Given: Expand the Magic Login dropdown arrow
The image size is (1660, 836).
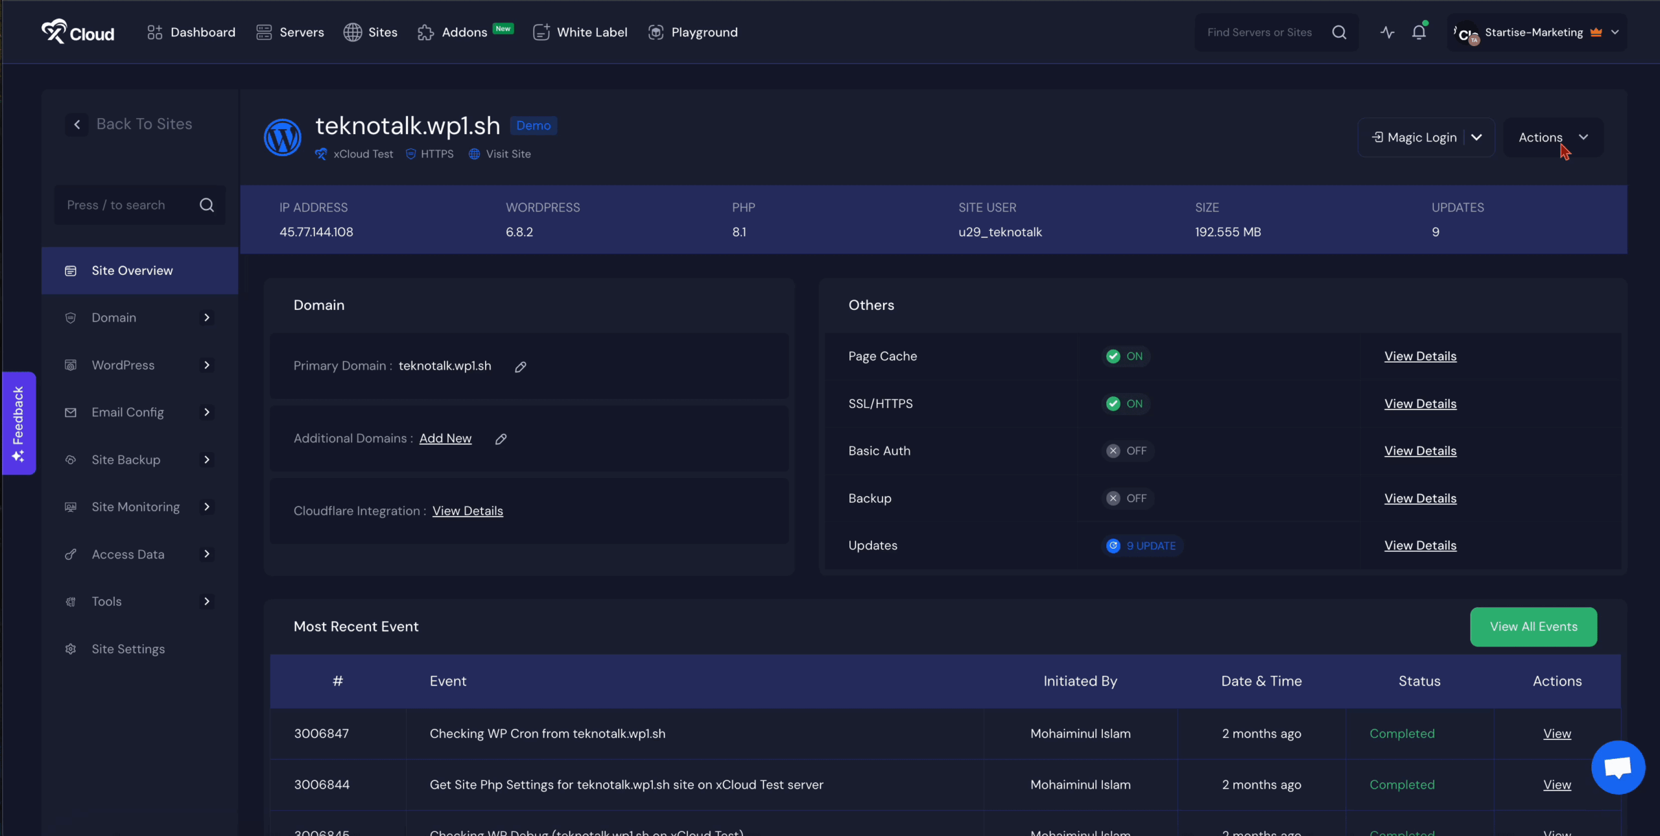Looking at the screenshot, I should pos(1476,137).
